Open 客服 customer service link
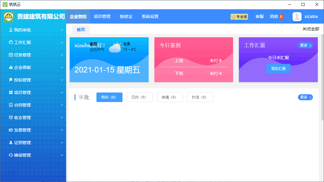Screen dimensions: 324x182 pos(260,16)
